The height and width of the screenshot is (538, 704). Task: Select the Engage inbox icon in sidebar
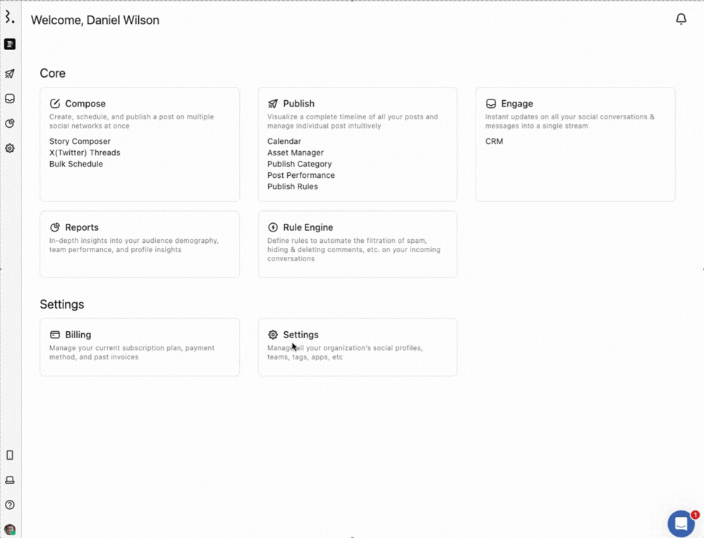point(10,99)
